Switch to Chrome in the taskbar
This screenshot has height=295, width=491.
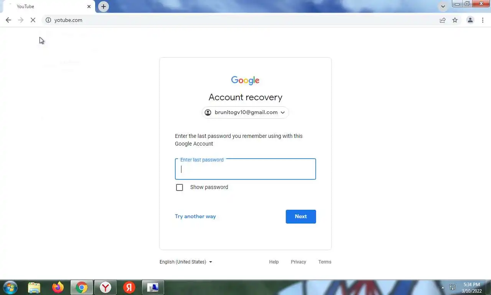tap(82, 287)
